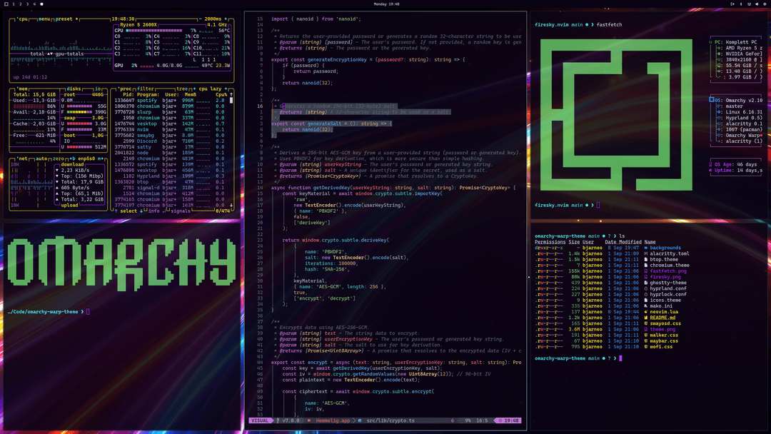This screenshot has width=771, height=434.
Task: Select workspace 2 in the top bar
Action: coord(21,4)
